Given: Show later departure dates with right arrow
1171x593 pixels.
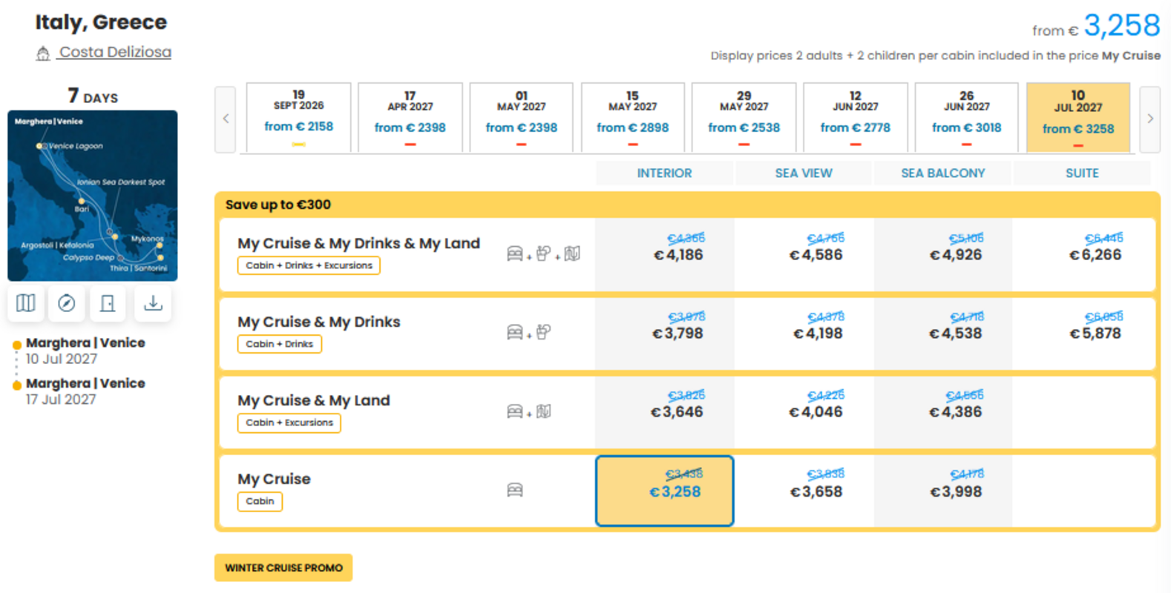Looking at the screenshot, I should (x=1150, y=119).
